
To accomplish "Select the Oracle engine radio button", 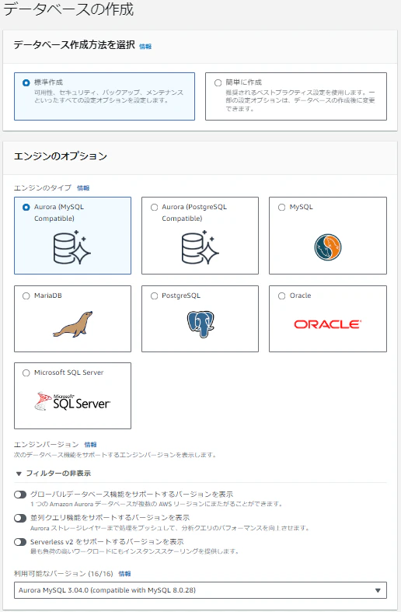I will click(x=281, y=296).
